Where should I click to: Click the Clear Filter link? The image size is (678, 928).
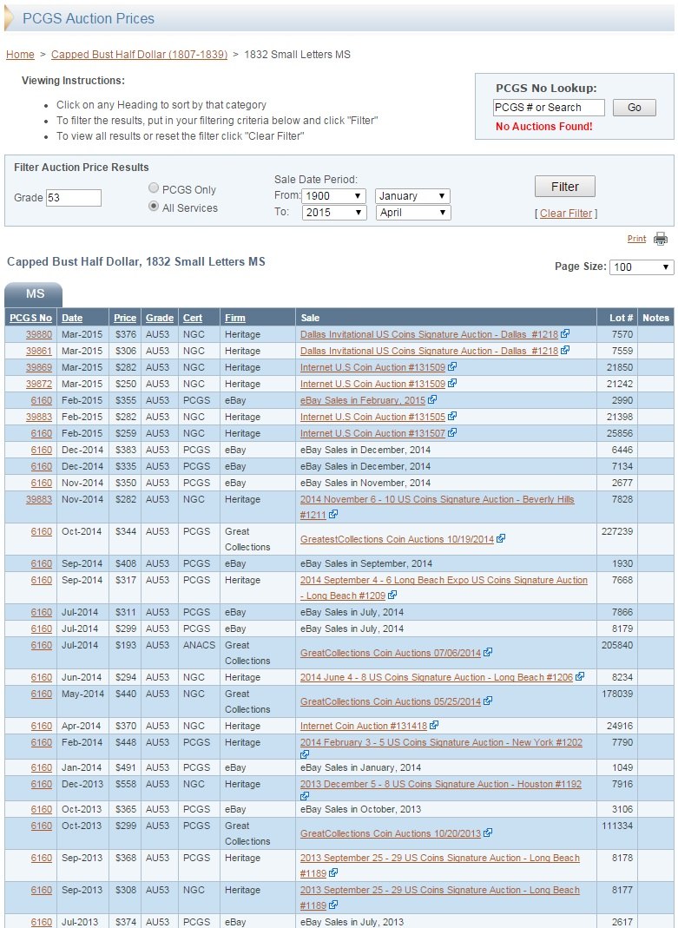tap(566, 213)
